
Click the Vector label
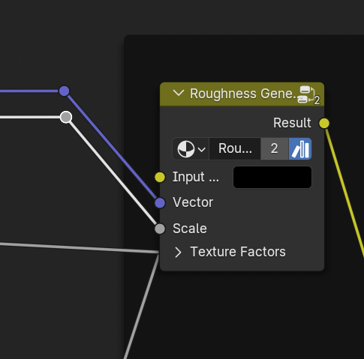[193, 202]
